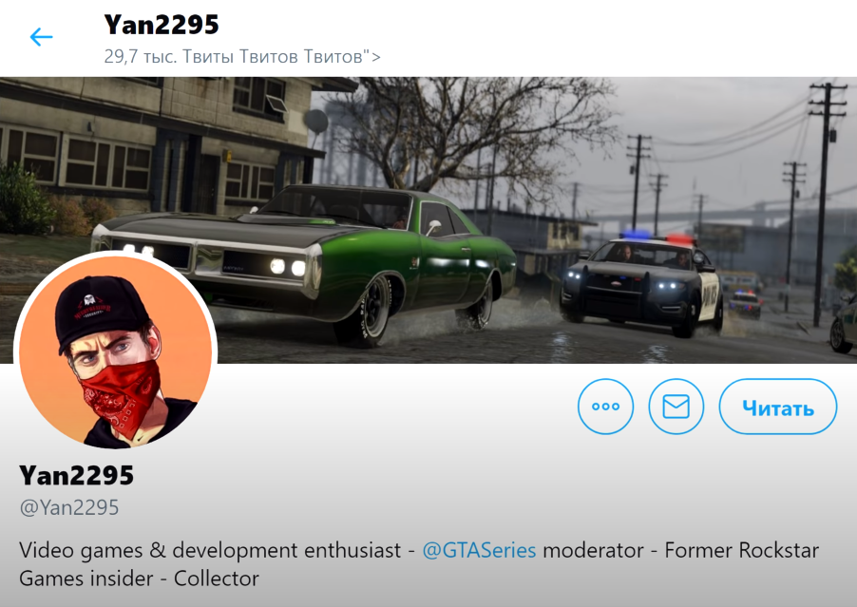Click the word Collector in the bio

216,579
